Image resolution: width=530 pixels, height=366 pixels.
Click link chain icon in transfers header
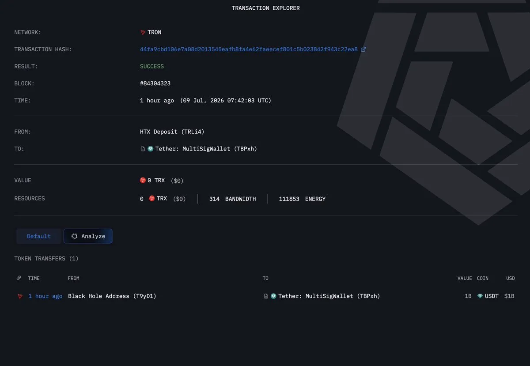click(x=19, y=278)
